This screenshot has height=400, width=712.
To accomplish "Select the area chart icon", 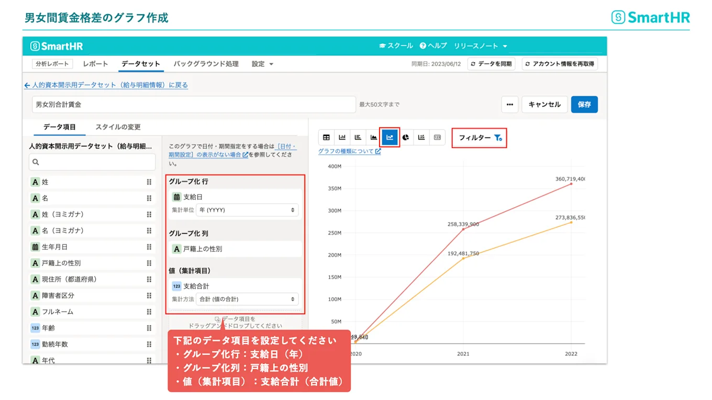I will [x=374, y=138].
